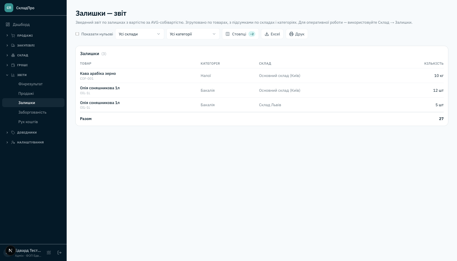The image size is (457, 261).
Task: Open the Рух коштів report
Action: click(x=28, y=122)
